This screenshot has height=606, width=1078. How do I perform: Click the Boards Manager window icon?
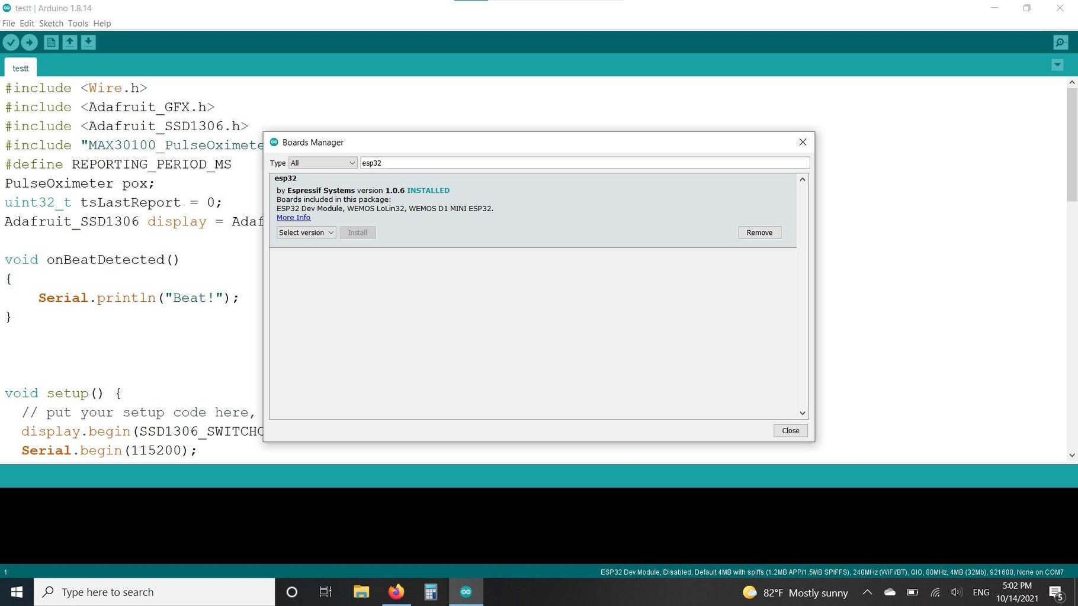274,142
